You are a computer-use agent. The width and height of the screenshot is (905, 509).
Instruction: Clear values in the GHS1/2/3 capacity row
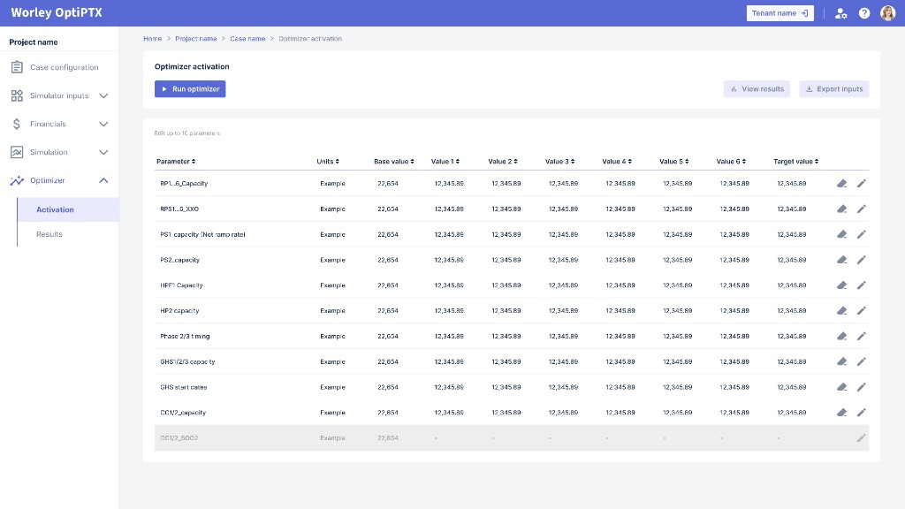coord(841,361)
